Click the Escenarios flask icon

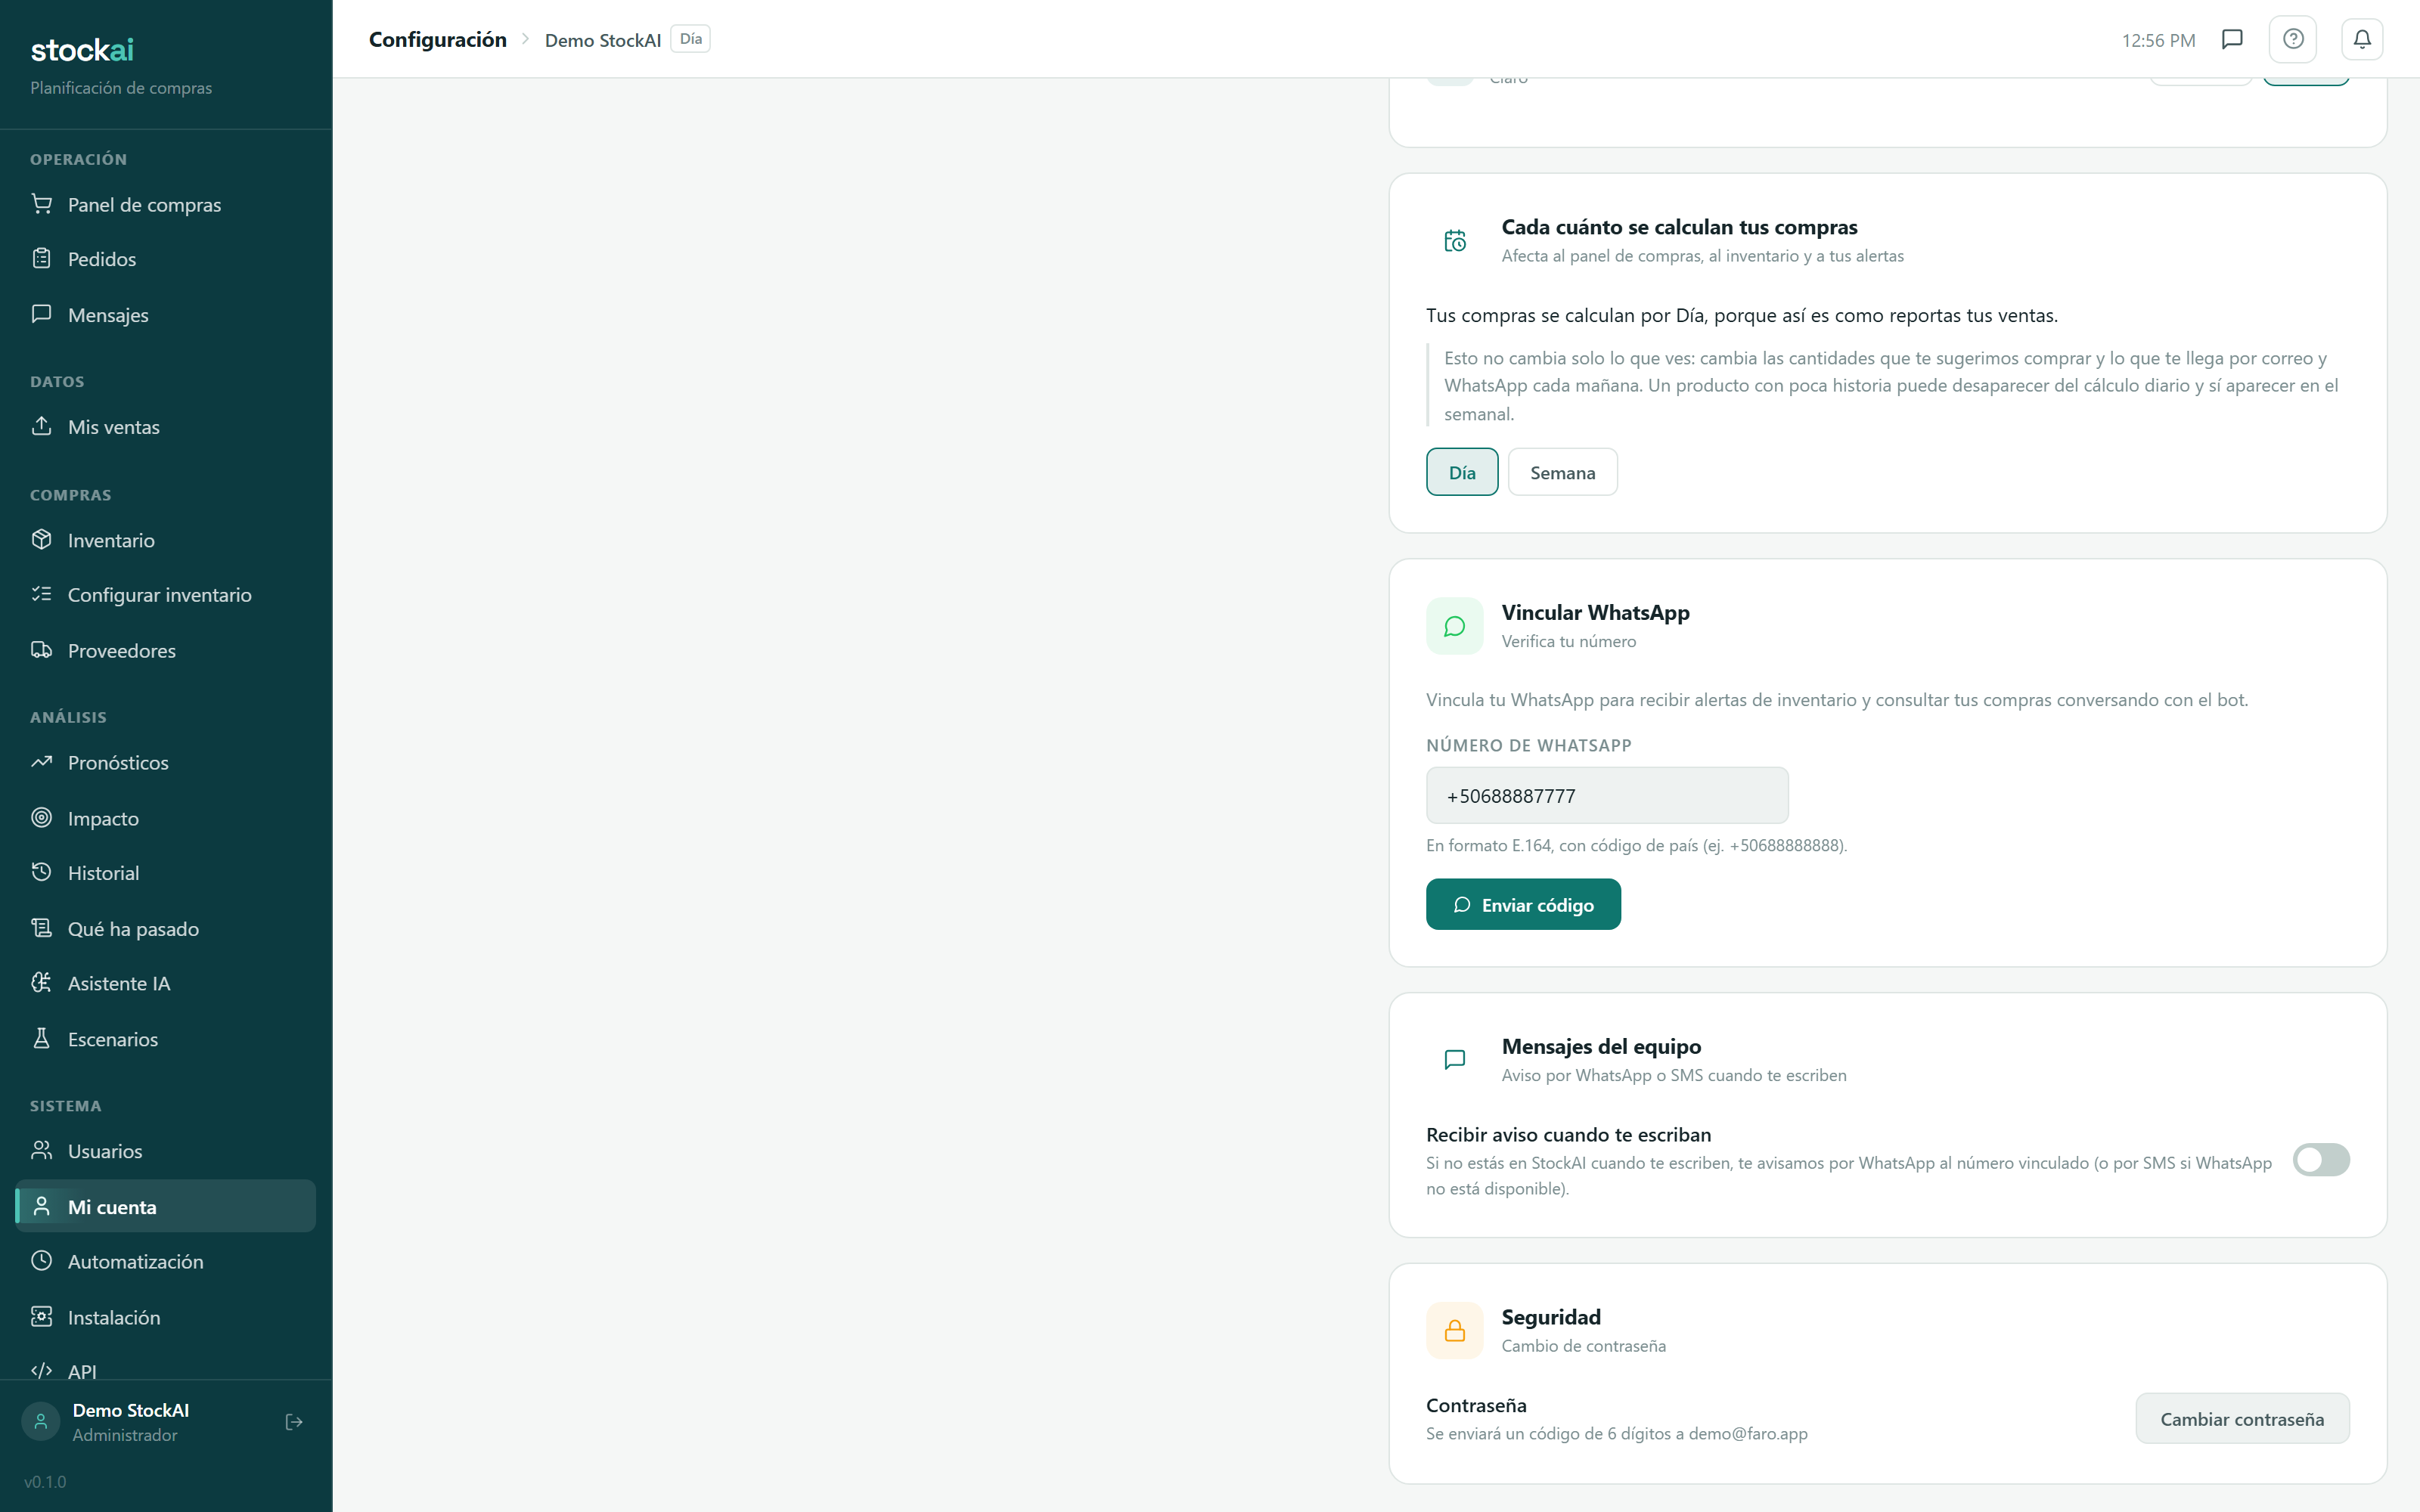pyautogui.click(x=41, y=1038)
